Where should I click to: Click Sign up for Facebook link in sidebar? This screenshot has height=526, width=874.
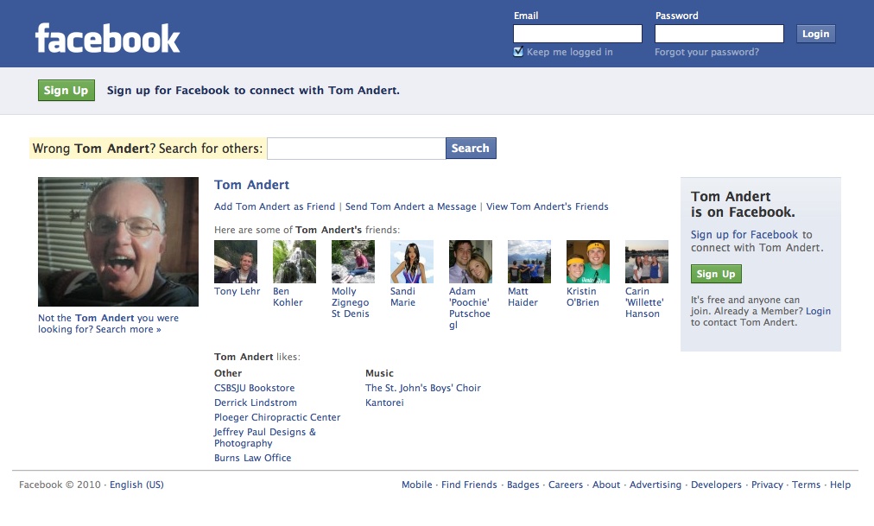744,235
